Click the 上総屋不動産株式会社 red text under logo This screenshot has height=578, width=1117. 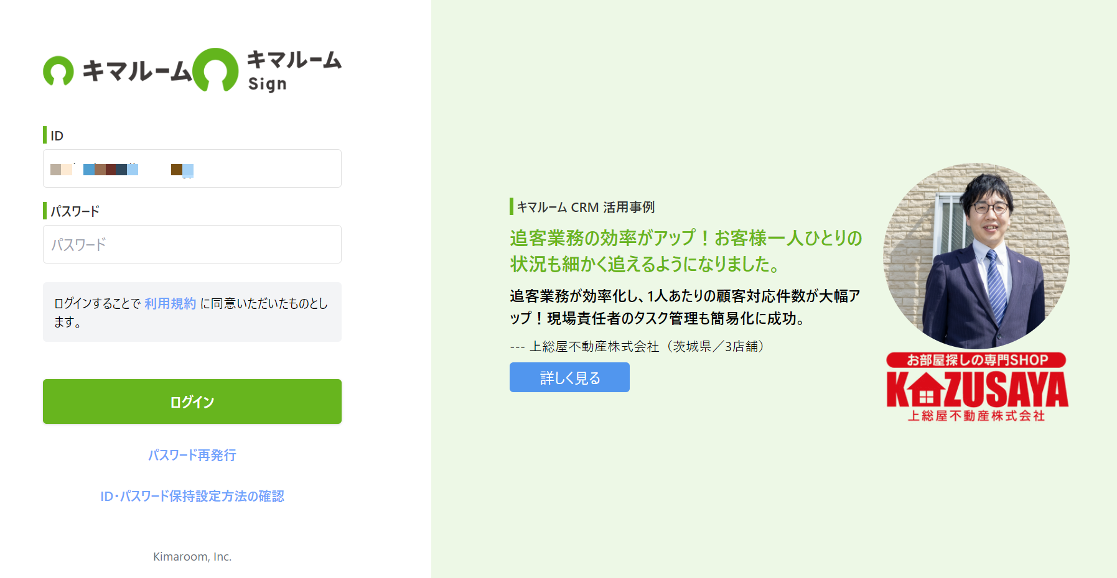(x=976, y=416)
